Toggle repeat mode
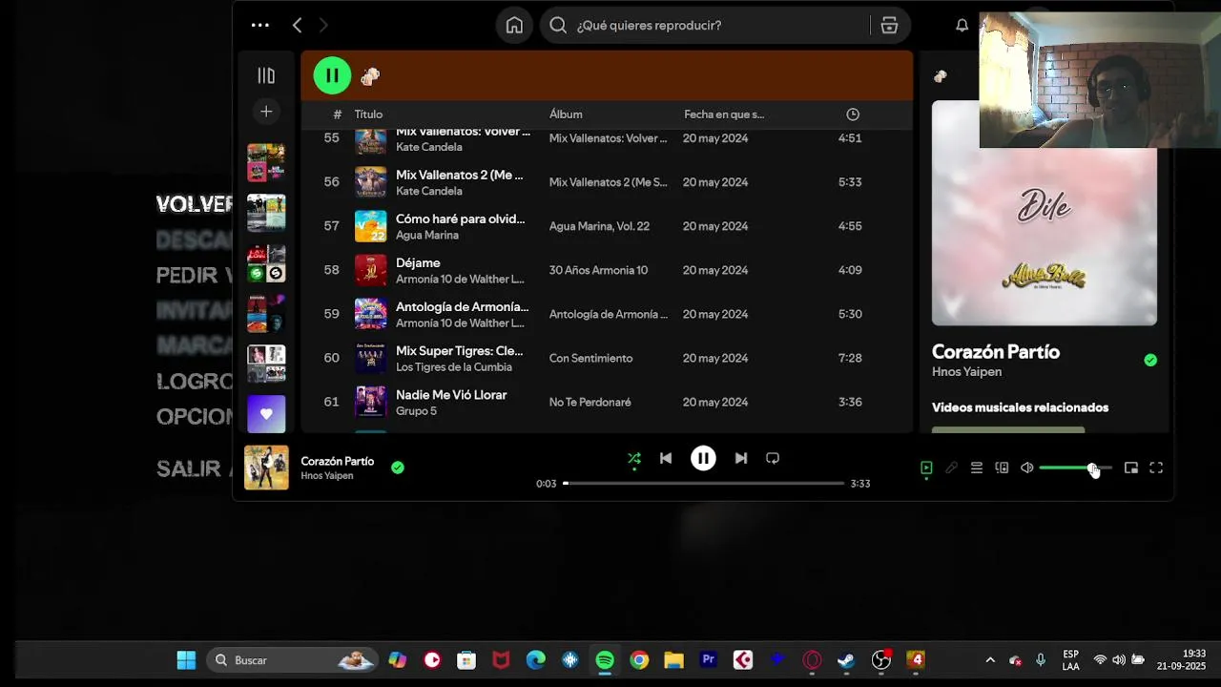Image resolution: width=1221 pixels, height=687 pixels. coord(773,459)
